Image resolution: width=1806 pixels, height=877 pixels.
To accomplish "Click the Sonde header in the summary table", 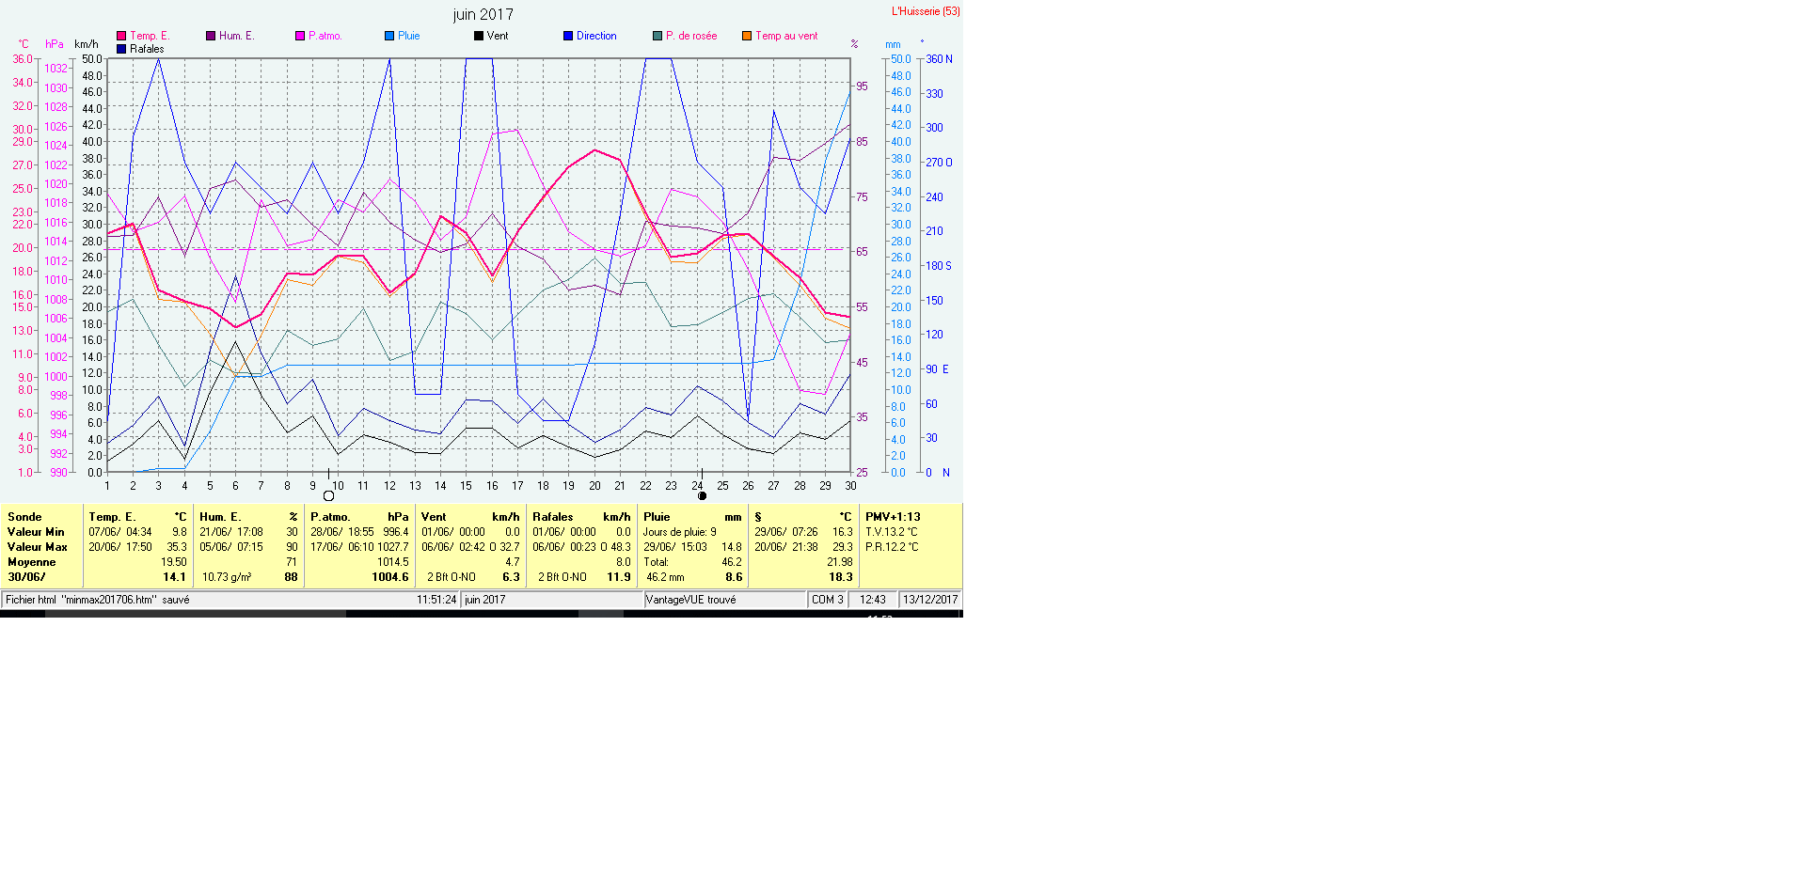I will click(x=24, y=517).
